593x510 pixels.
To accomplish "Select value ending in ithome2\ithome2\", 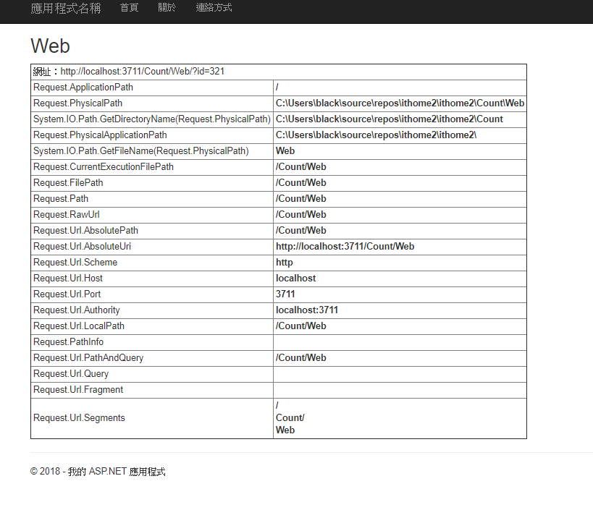I will (376, 135).
